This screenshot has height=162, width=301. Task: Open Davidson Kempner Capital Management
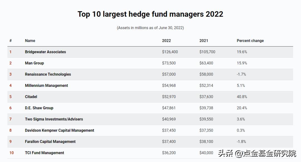tap(59, 130)
